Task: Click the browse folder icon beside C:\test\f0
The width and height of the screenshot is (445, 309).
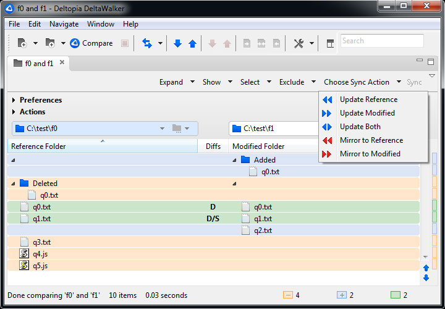Action: coord(177,129)
